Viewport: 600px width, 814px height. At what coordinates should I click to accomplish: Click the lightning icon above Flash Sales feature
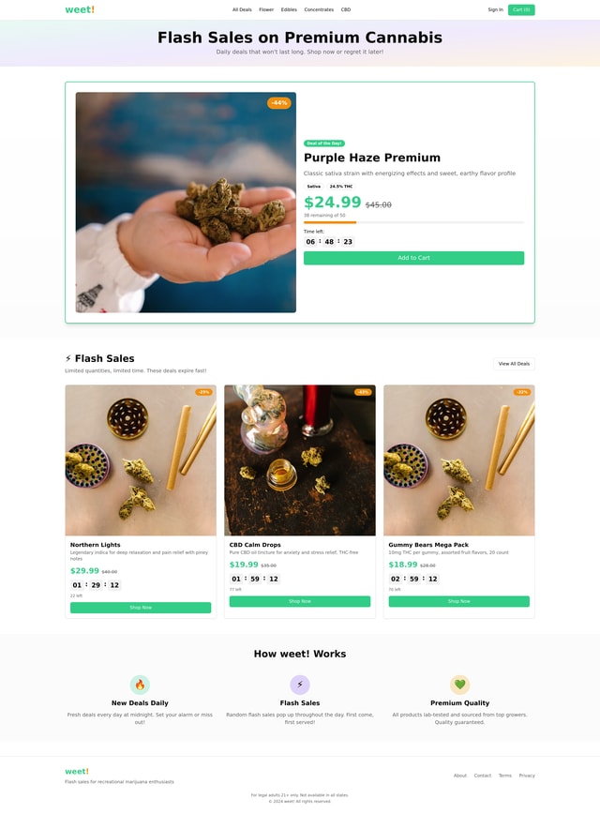[x=299, y=685]
